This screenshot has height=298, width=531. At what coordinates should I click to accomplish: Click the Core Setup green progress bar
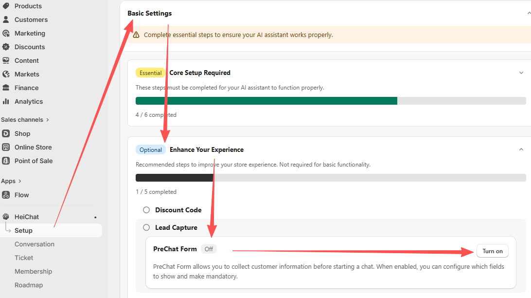266,101
